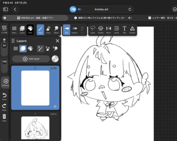Toggle the Opacity brush setting
This screenshot has height=141, width=177.
click(74, 30)
